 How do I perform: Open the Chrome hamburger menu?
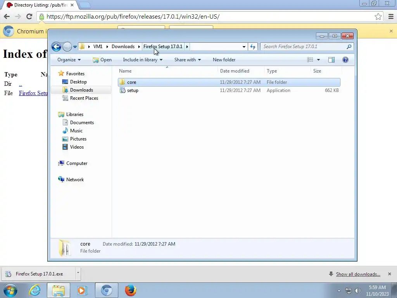pyautogui.click(x=391, y=17)
